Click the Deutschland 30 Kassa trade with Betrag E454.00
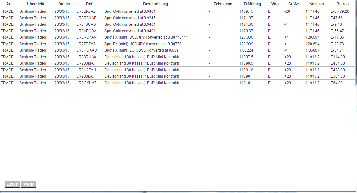The height and width of the screenshot is (193, 357). coord(141,63)
